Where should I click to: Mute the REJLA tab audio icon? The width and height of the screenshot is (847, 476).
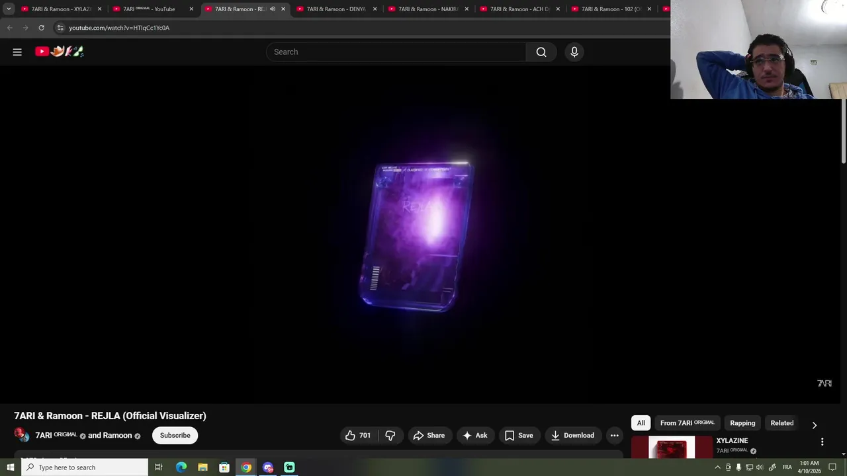tap(273, 9)
